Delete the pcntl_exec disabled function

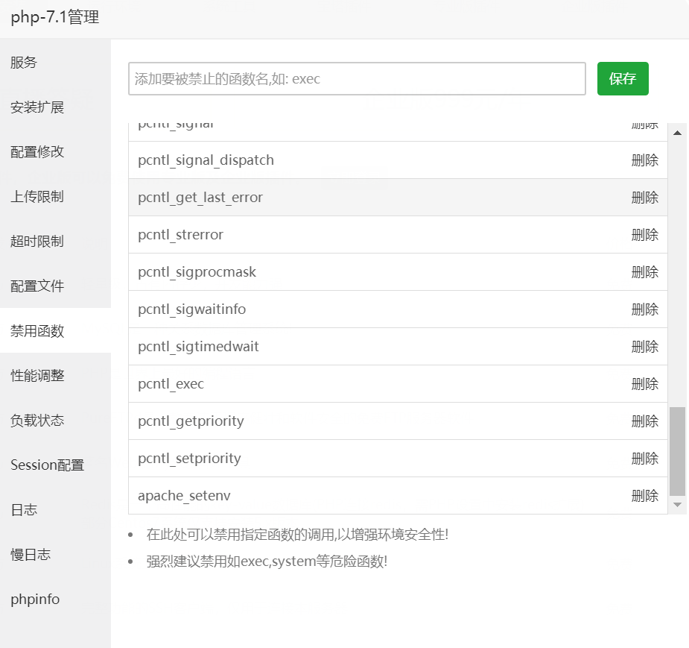(x=645, y=383)
